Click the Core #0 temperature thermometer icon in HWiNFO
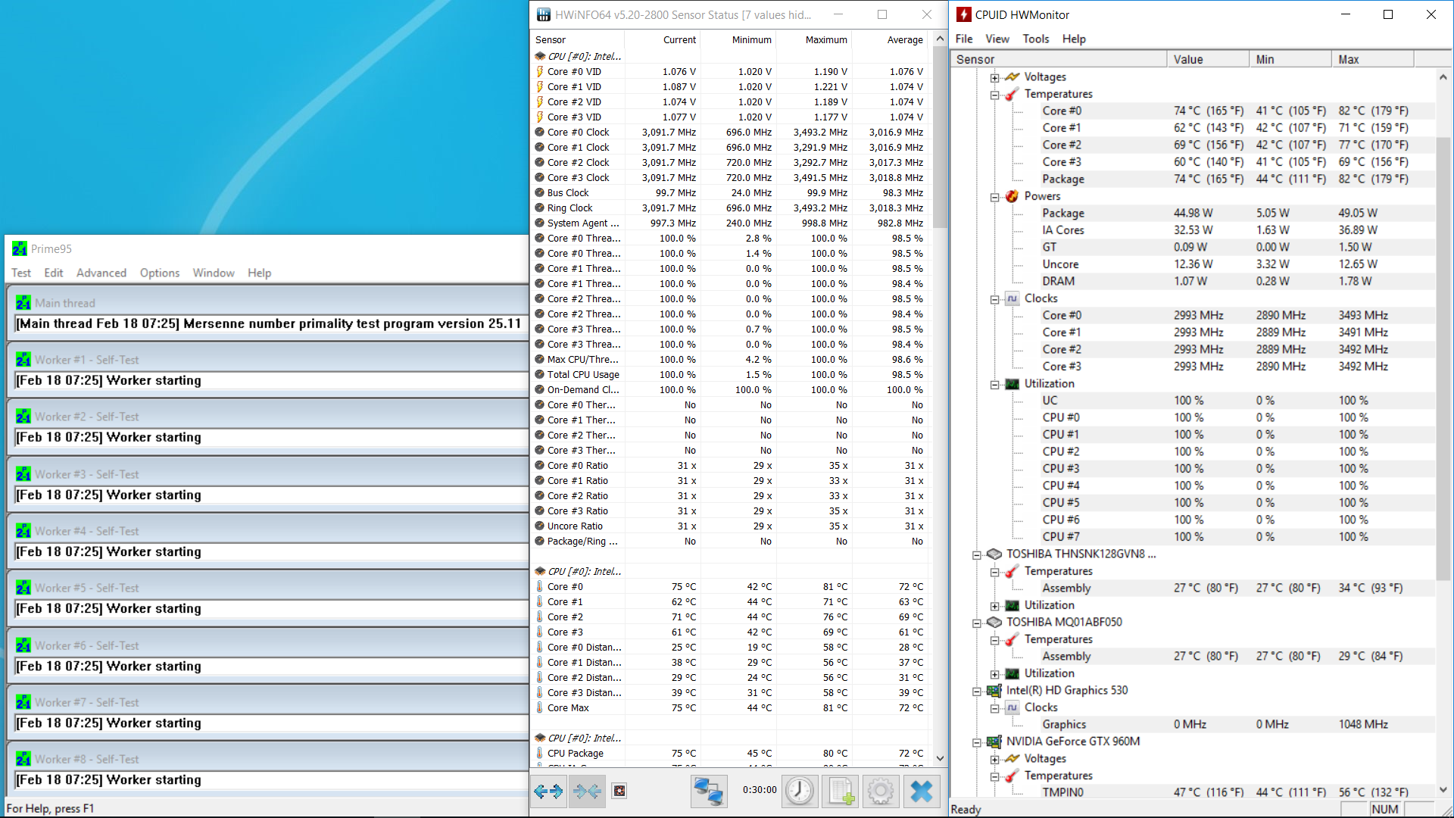The width and height of the screenshot is (1454, 818). click(540, 586)
